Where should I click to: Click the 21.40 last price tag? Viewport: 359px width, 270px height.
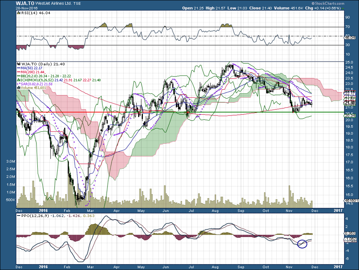(350, 103)
